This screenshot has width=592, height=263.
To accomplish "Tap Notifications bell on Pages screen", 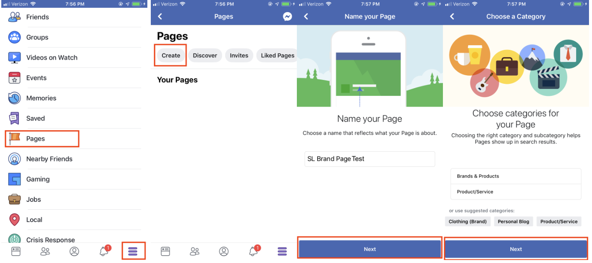I will tap(253, 251).
